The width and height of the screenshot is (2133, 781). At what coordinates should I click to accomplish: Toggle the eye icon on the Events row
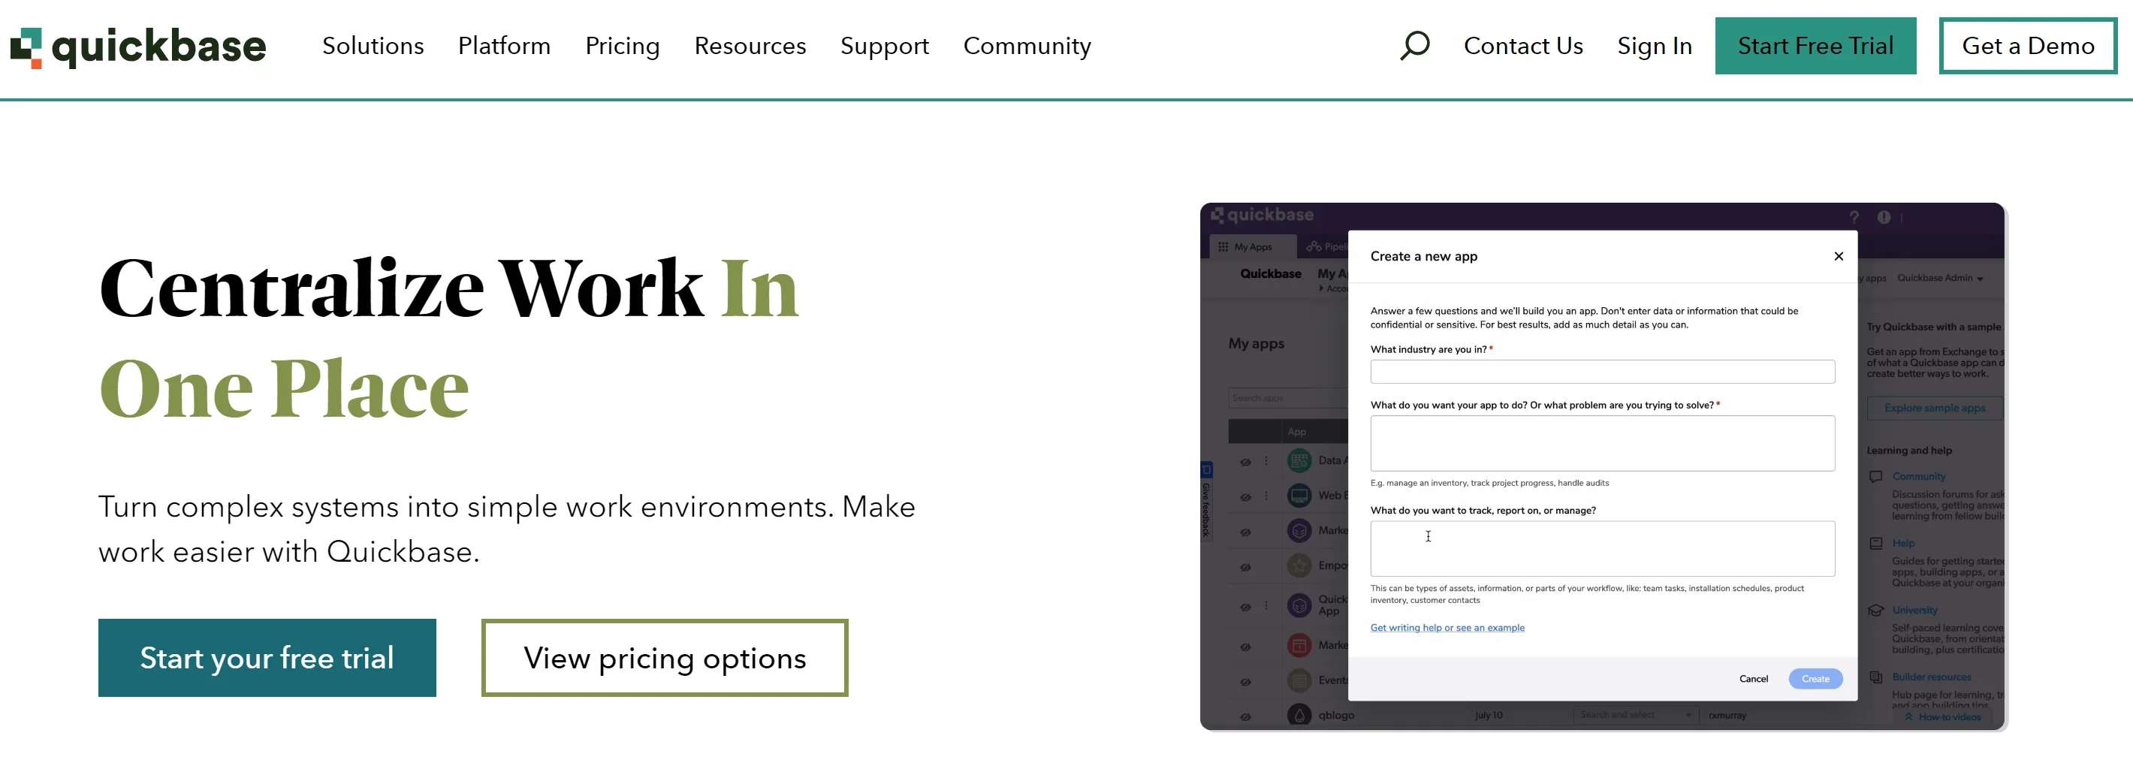coord(1245,682)
